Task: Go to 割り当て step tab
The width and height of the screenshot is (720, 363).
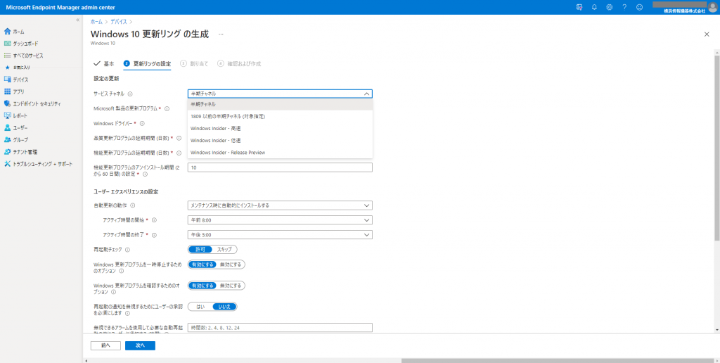Action: pyautogui.click(x=194, y=63)
